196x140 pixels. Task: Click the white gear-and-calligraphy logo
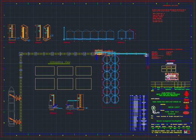155,110
